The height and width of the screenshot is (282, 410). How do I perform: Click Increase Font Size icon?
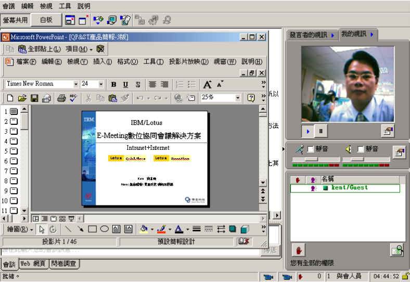208,84
